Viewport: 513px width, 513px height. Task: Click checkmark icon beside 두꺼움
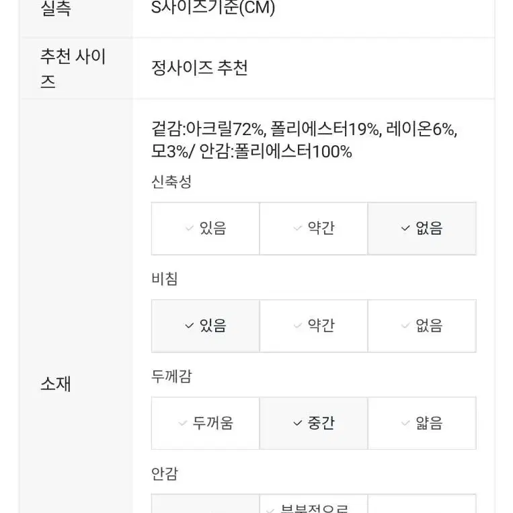[x=182, y=423]
